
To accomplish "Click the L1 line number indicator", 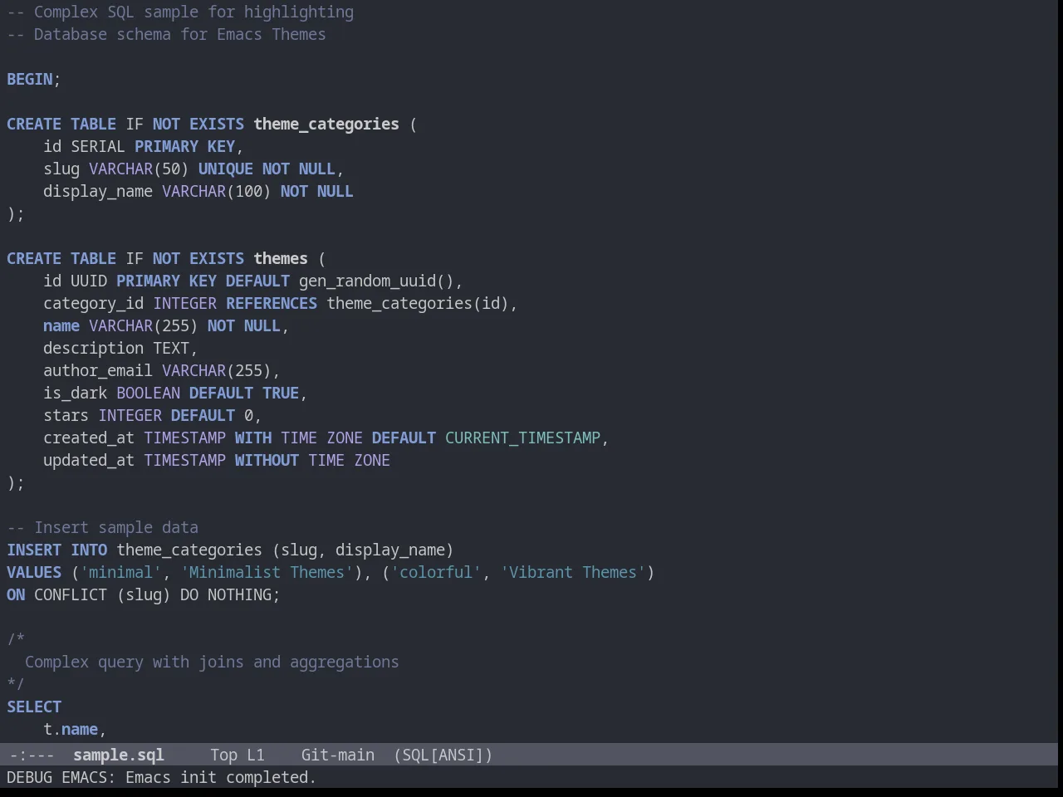I will 255,755.
